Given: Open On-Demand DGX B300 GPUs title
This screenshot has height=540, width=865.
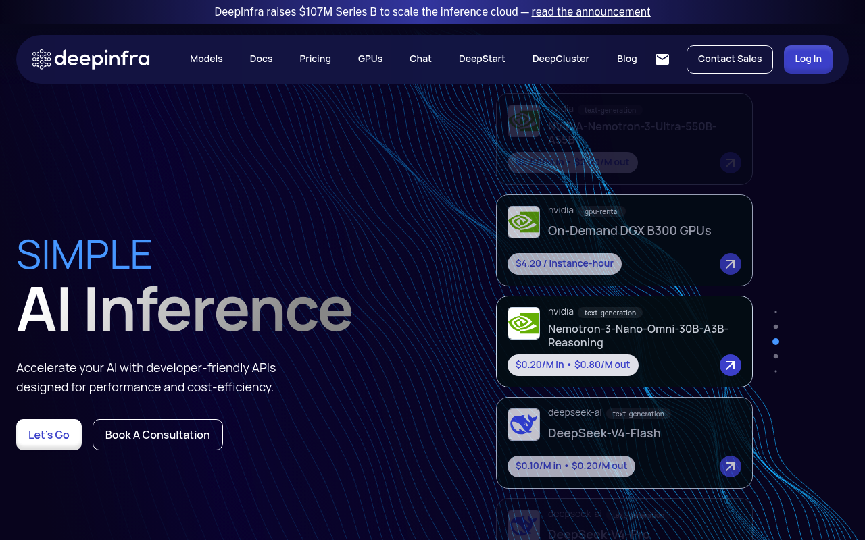Looking at the screenshot, I should coord(629,230).
